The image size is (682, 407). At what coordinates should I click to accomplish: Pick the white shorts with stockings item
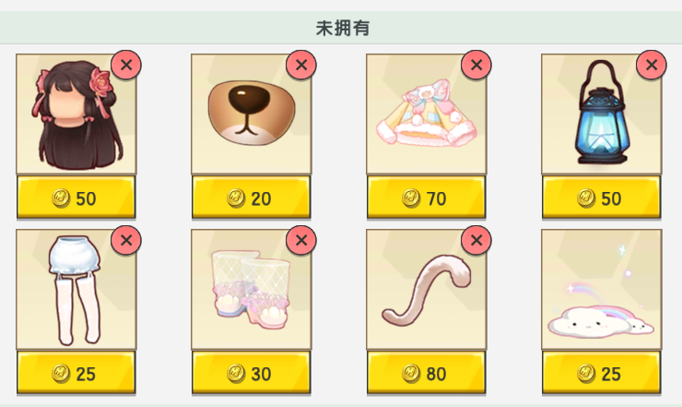[x=76, y=290]
